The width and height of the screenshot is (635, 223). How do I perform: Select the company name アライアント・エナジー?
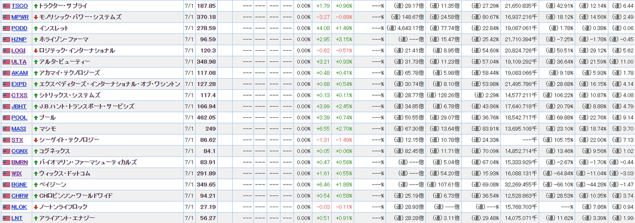pyautogui.click(x=67, y=218)
